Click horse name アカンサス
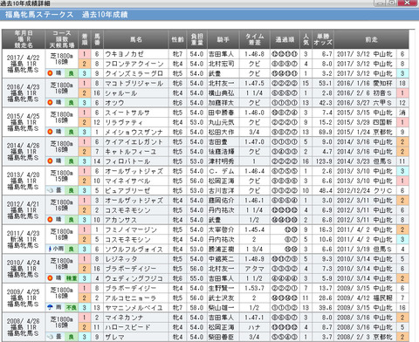This screenshot has width=419, height=342. [x=121, y=220]
